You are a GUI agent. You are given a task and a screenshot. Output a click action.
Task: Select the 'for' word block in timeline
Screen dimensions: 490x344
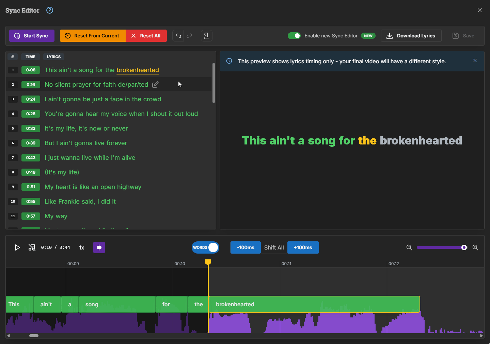click(171, 304)
